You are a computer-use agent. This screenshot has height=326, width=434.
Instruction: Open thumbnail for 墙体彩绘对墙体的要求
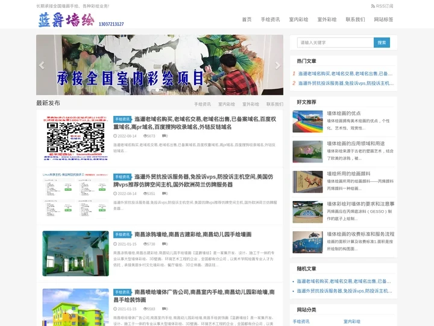point(307,212)
